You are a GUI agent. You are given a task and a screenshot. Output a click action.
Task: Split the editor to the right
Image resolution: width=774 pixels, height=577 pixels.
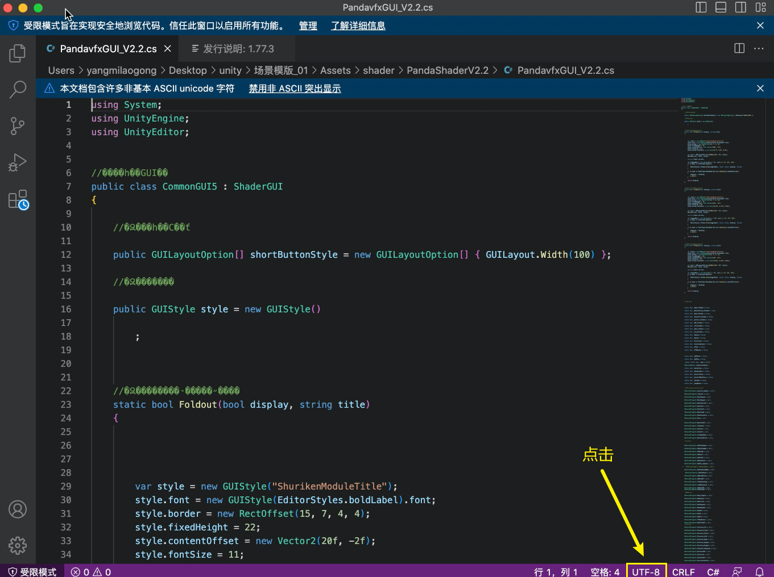[x=739, y=48]
